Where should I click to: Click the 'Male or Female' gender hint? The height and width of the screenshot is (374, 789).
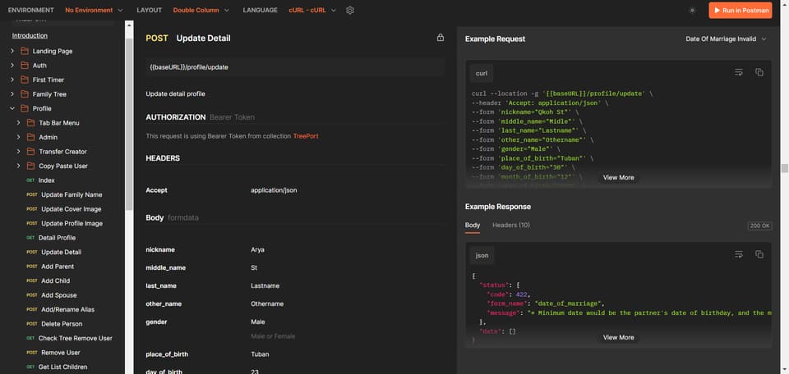pos(273,336)
